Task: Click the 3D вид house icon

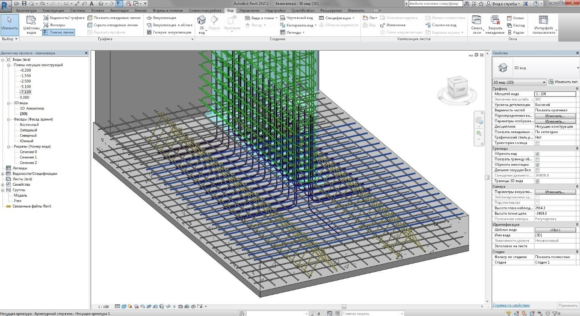Action: [202, 21]
